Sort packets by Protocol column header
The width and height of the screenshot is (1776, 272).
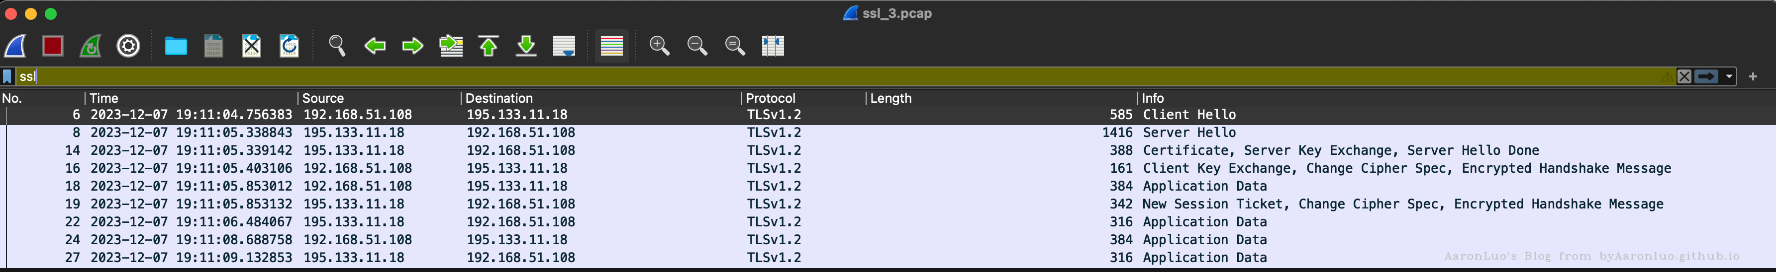pyautogui.click(x=770, y=98)
